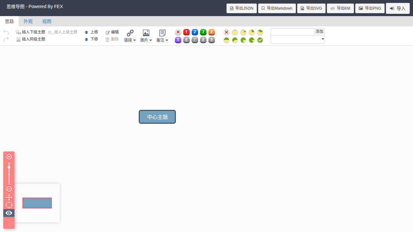The width and height of the screenshot is (413, 232).
Task: Click the zoom slider handle
Action: (x=9, y=167)
